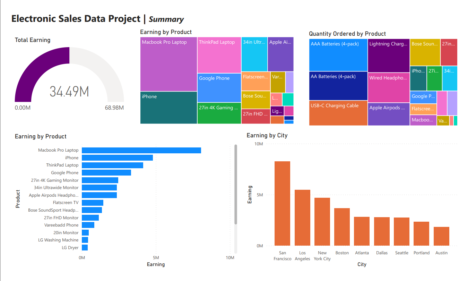This screenshot has width=476, height=281.
Task: Click Apple Airpods tile in quantity treemap
Action: (389, 114)
